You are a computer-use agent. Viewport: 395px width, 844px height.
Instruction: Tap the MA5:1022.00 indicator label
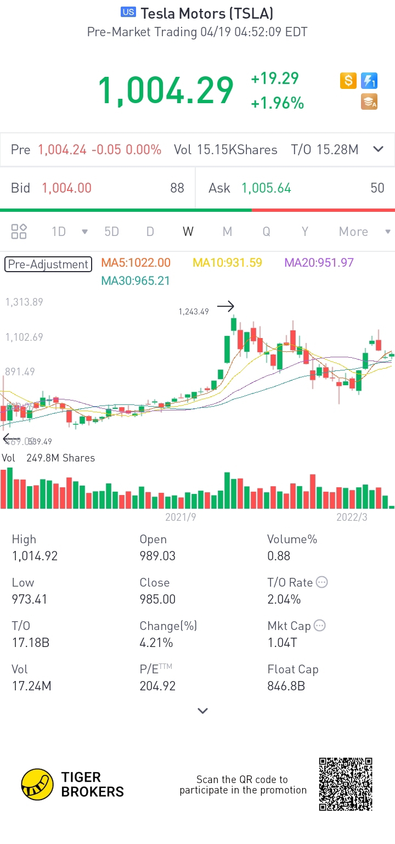[x=136, y=263]
